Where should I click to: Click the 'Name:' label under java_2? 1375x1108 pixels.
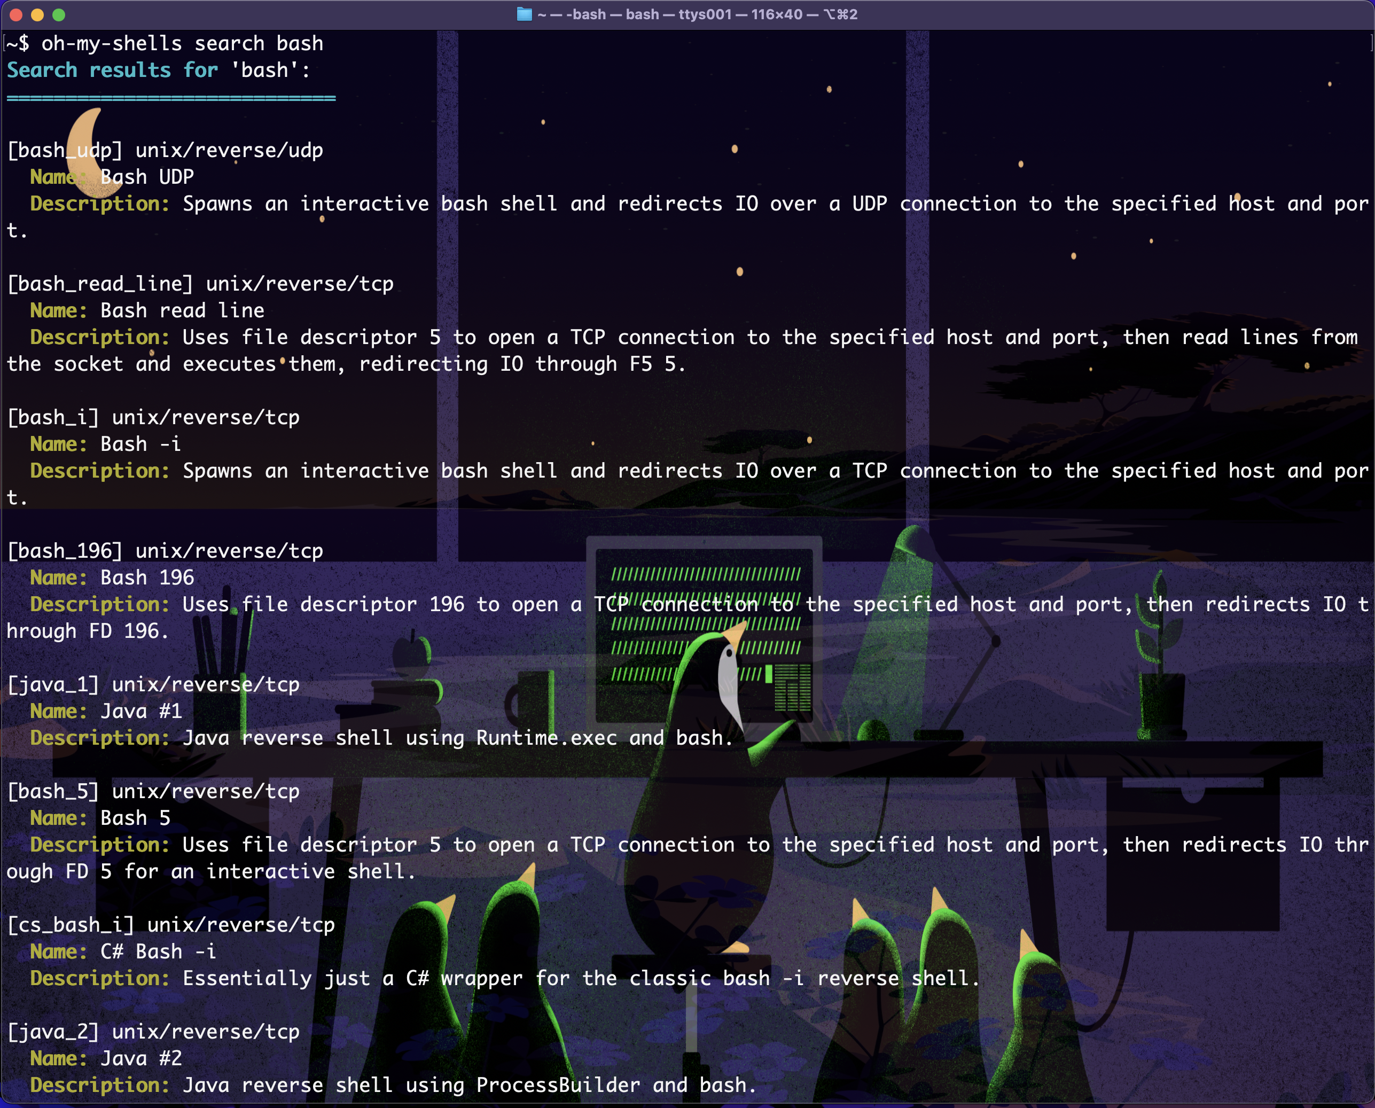point(58,1059)
